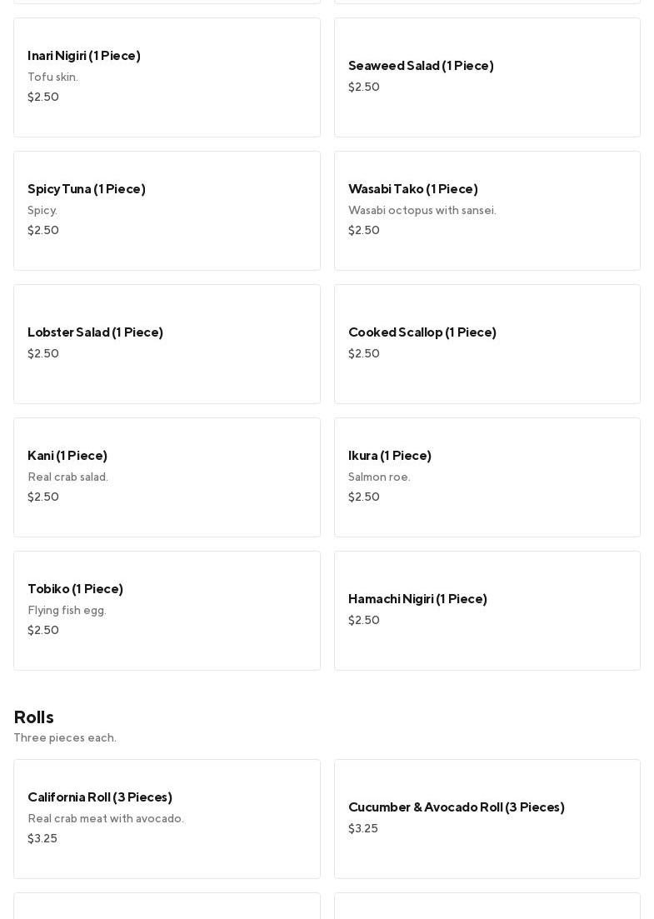This screenshot has height=919, width=654.
Task: Click the "Real crab meat with avocado." description
Action: click(x=106, y=819)
